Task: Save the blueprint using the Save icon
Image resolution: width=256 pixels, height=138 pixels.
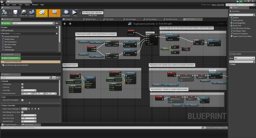Action: 15,12
